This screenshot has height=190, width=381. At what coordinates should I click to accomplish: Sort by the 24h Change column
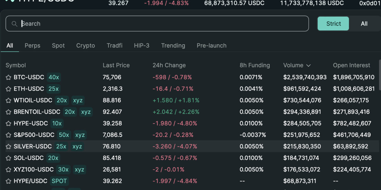pos(169,65)
